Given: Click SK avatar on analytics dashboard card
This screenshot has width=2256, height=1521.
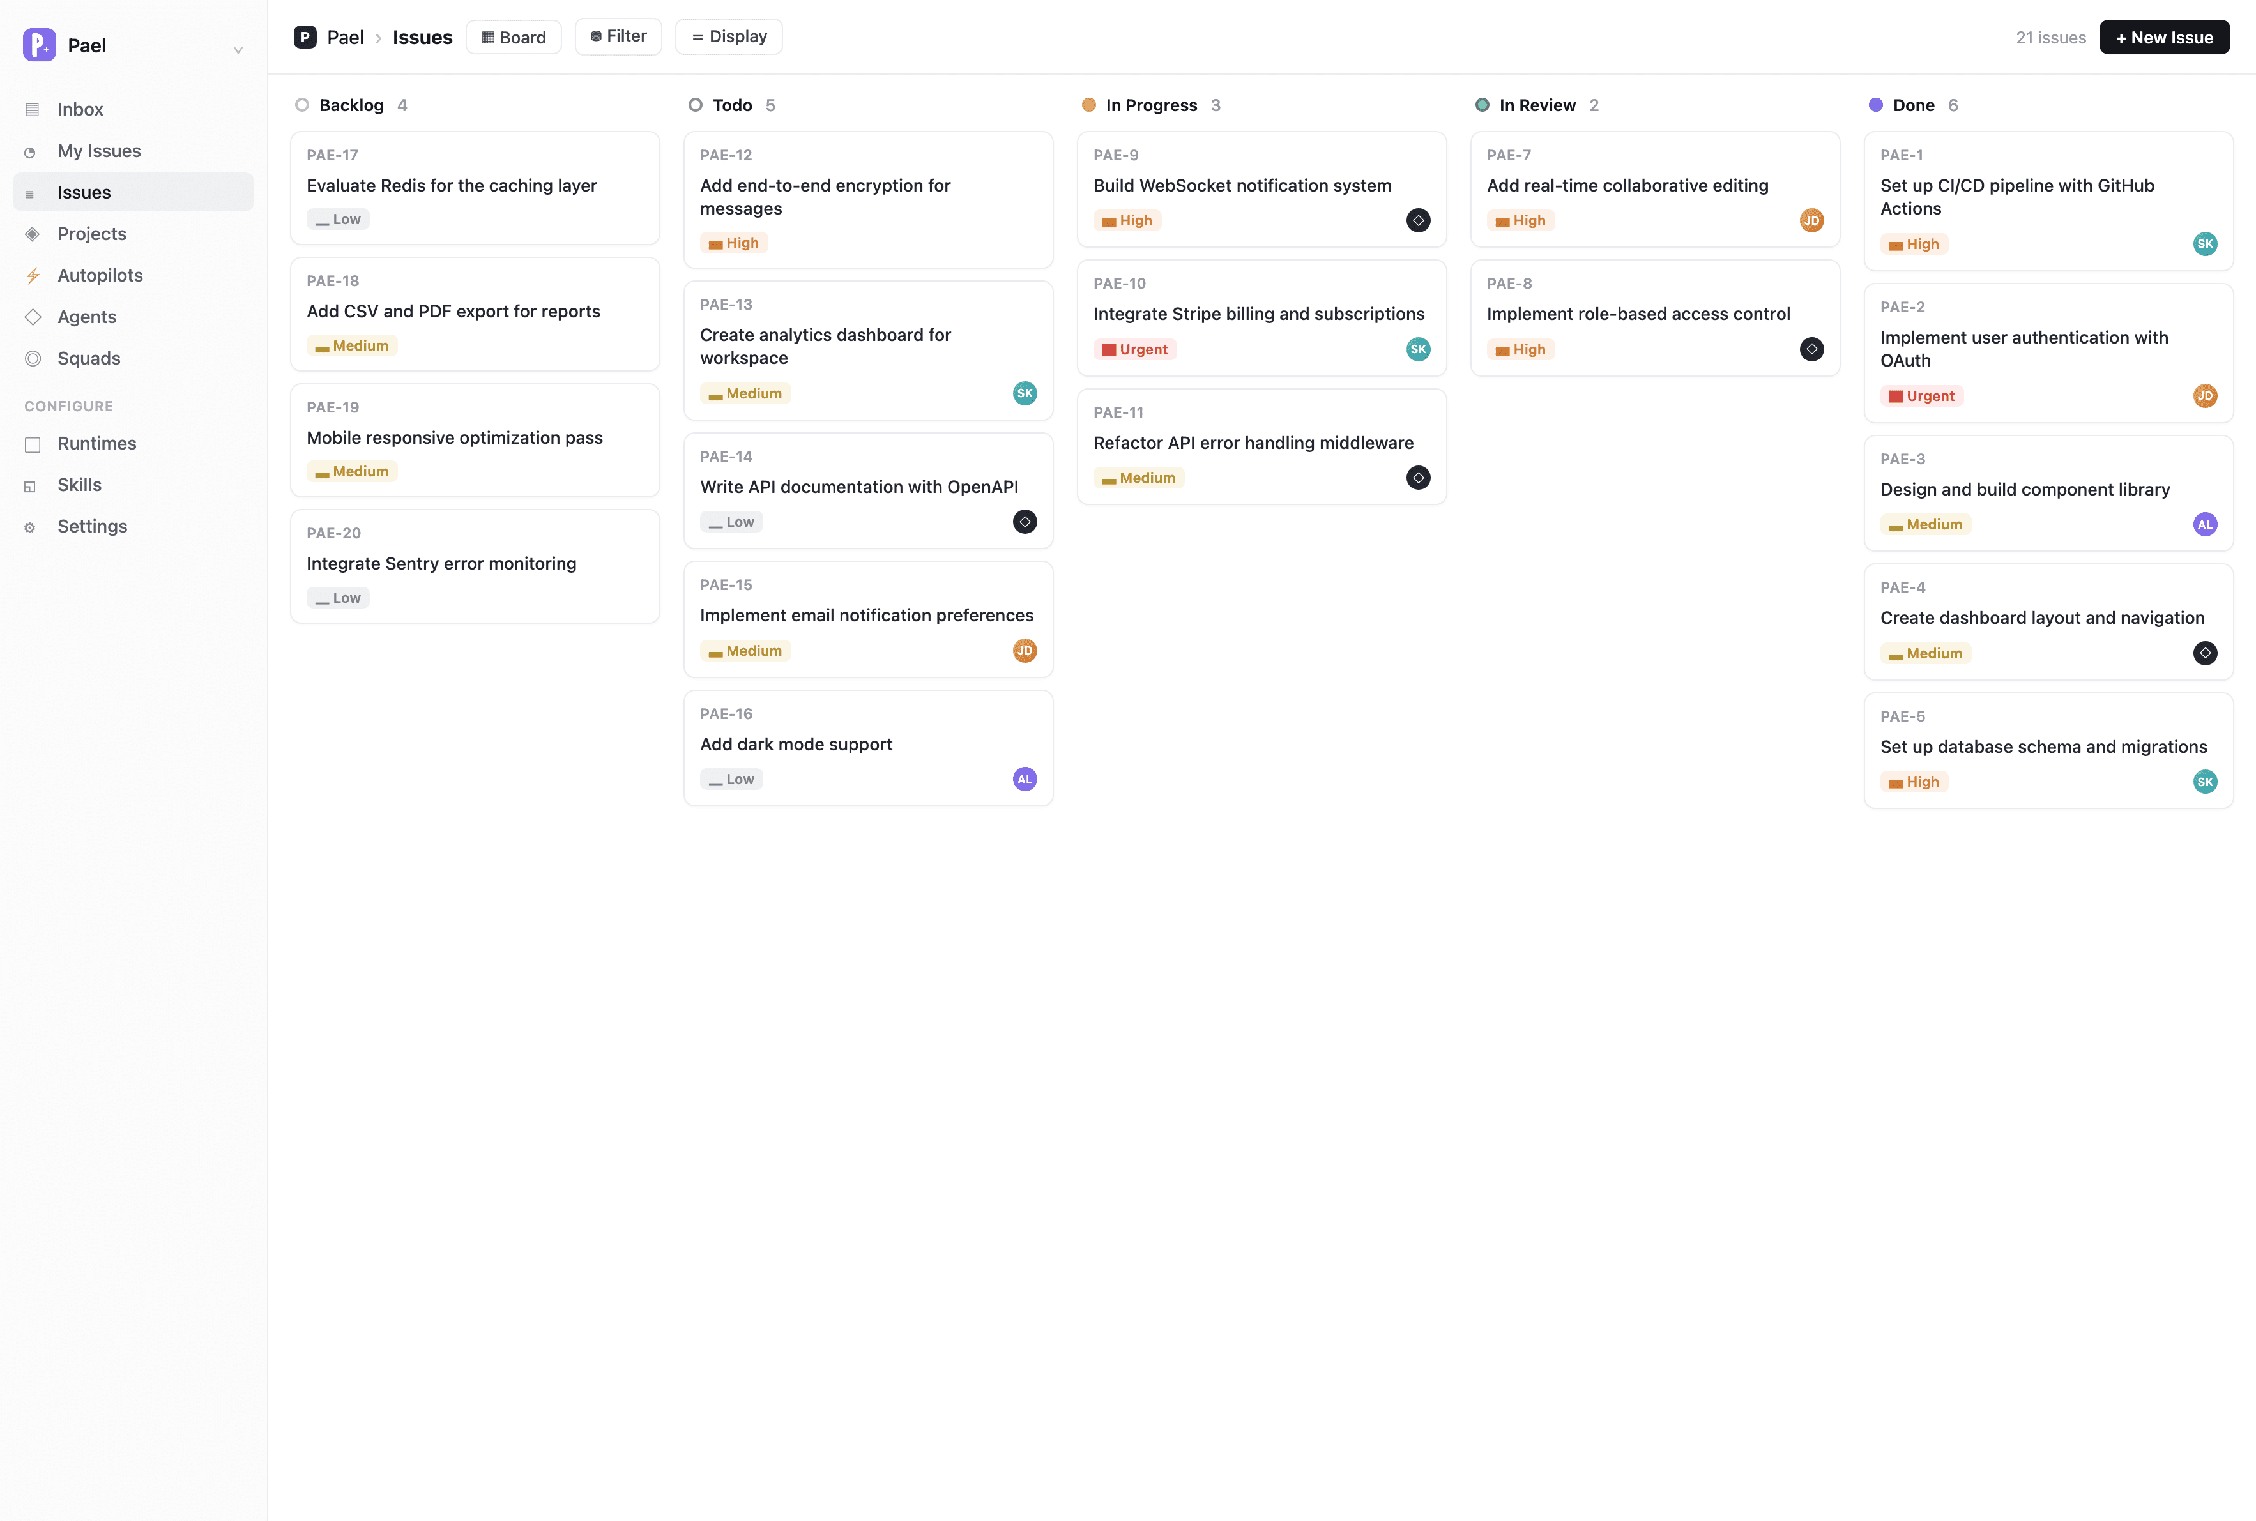Looking at the screenshot, I should (1025, 393).
